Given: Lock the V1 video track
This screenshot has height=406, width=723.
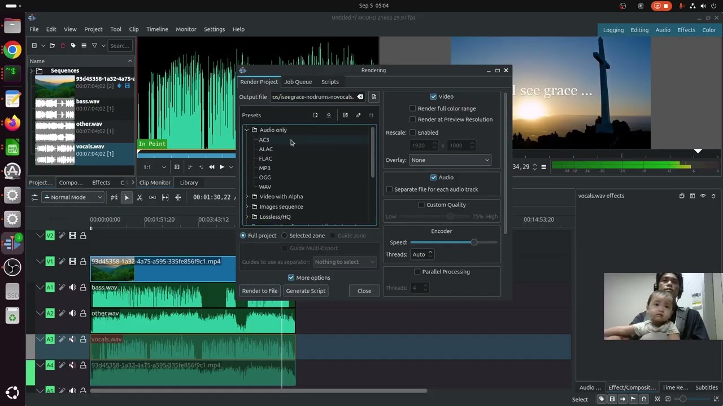Looking at the screenshot, I should point(83,262).
